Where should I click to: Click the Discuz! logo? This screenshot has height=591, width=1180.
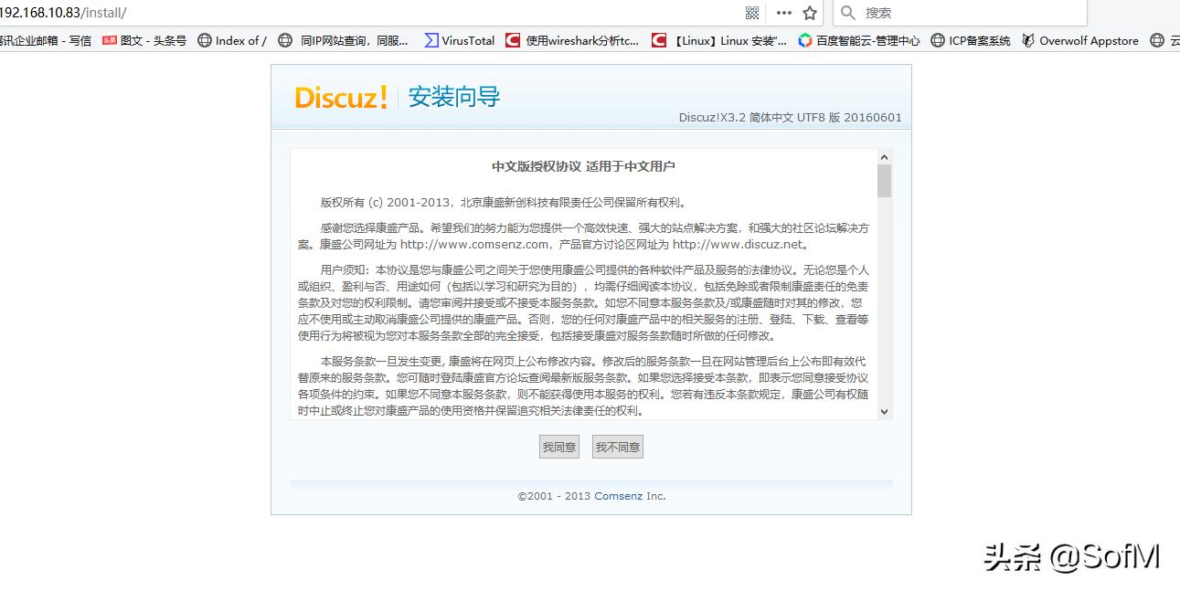340,96
